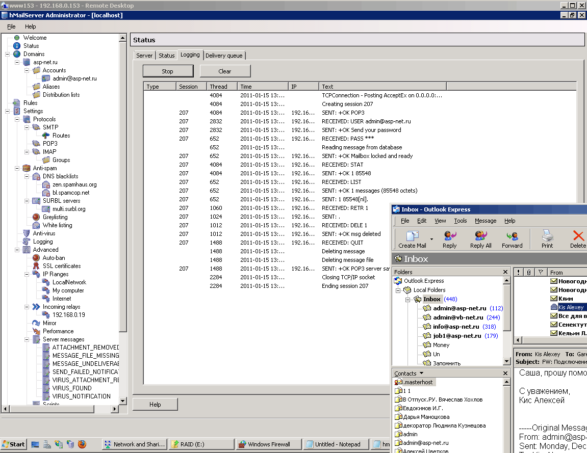Viewport: 587px width, 453px height.
Task: Open the Create Mail dropdown arrow
Action: click(x=431, y=238)
